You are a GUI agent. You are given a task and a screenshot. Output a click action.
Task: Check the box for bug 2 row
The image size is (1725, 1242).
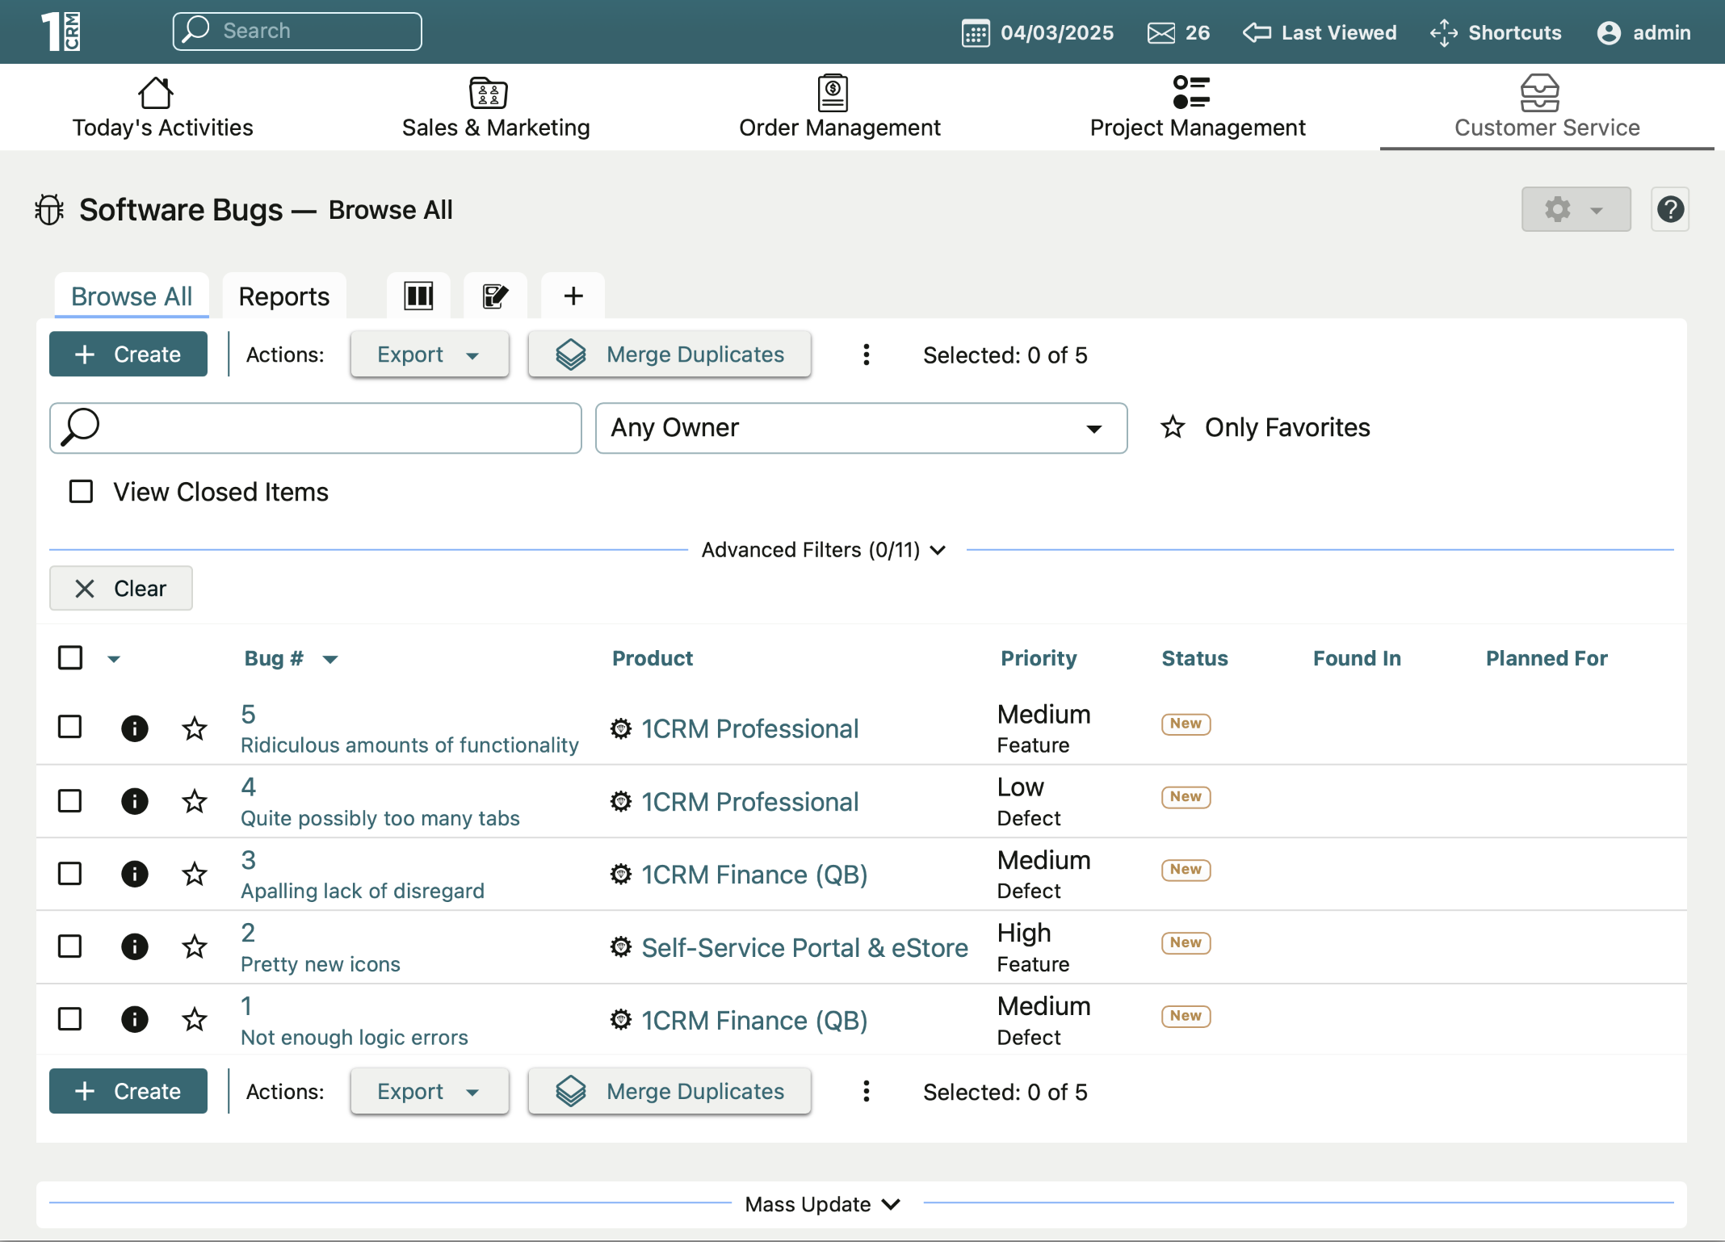tap(70, 946)
